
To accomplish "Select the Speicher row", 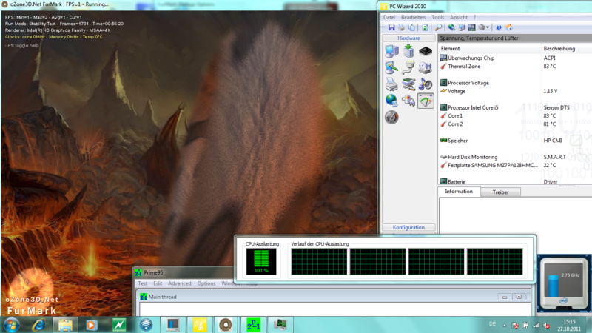I will point(515,141).
